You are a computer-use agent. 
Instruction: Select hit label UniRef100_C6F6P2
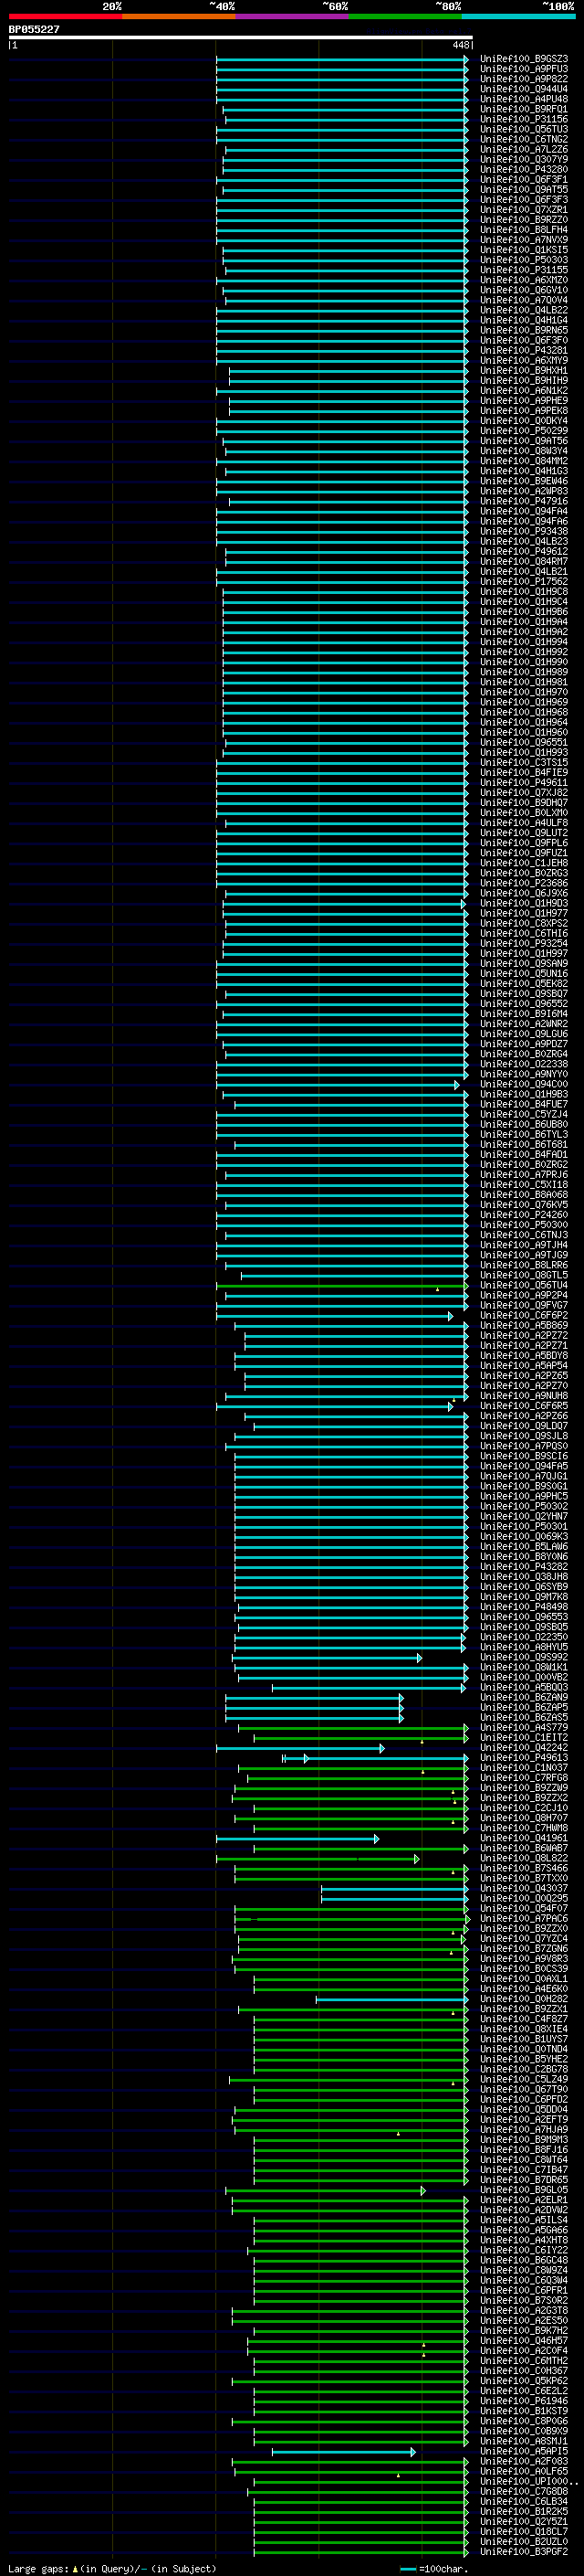tap(523, 1316)
